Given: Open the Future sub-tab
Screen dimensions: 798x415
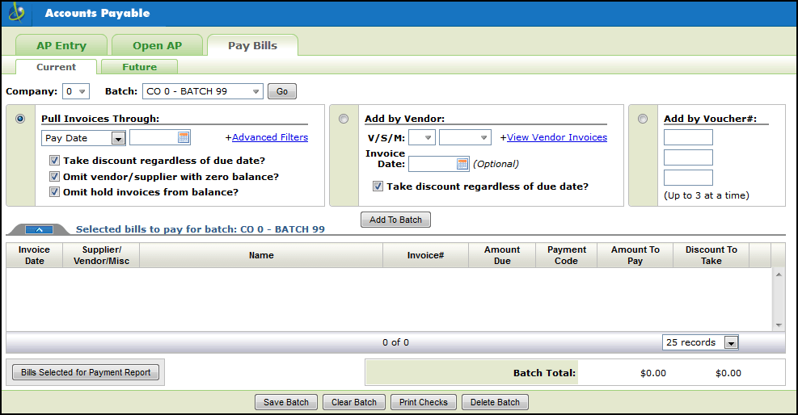Looking at the screenshot, I should pos(139,67).
